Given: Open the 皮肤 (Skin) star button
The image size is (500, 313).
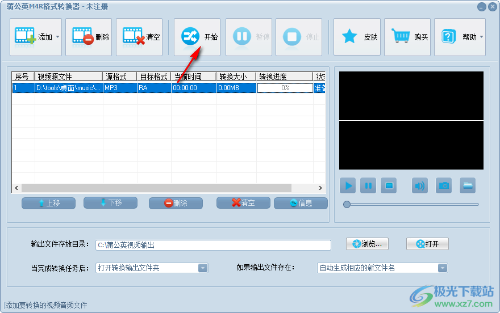Looking at the screenshot, I should (357, 37).
